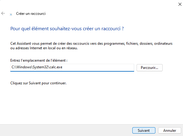The height and width of the screenshot is (136, 183).
Task: Continue with the Suivant button
Action: 144,131
